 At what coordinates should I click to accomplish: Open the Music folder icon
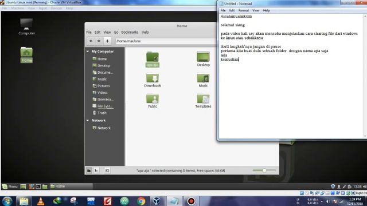pyautogui.click(x=203, y=80)
